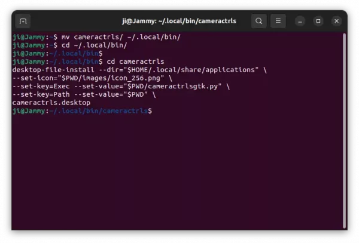The image size is (359, 243).
Task: Click the 'cd cameractrls' command text
Action: [x=135, y=61]
